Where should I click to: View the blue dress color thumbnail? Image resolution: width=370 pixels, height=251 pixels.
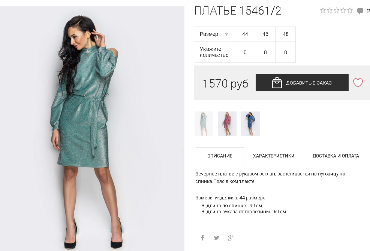click(x=250, y=124)
